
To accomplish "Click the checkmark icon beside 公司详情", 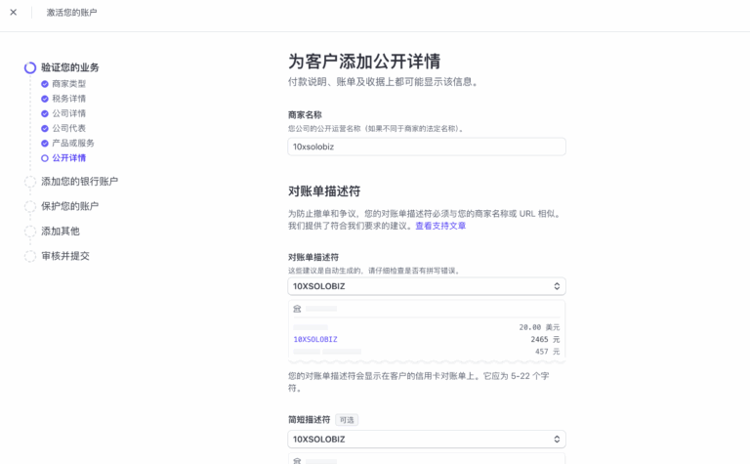I will 45,113.
